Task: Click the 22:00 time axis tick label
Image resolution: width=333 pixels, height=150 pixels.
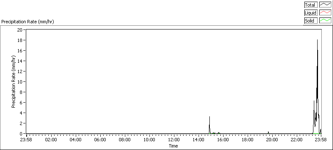Action: [x=296, y=140]
